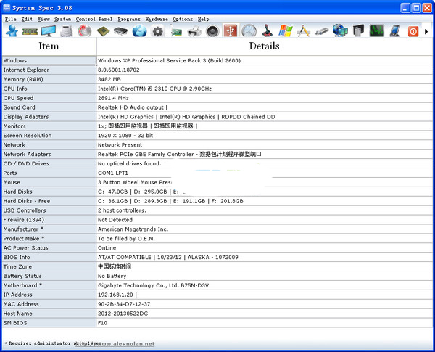Click the red USB toolbar icon
Viewport: 435px width, 352px height.
231,30
